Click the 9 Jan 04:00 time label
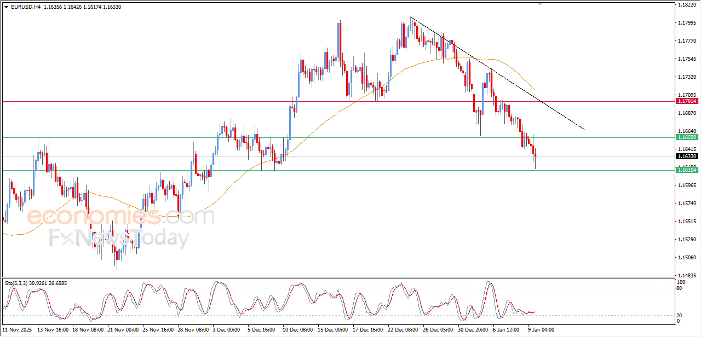 pos(542,330)
